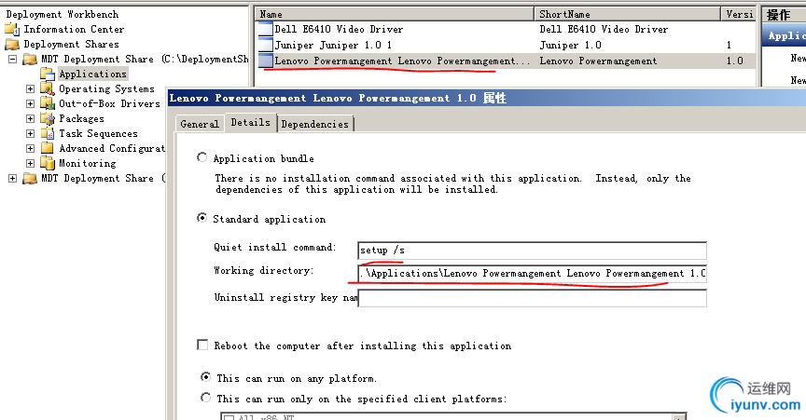
Task: Sort list by the Version column header
Action: pyautogui.click(x=739, y=14)
